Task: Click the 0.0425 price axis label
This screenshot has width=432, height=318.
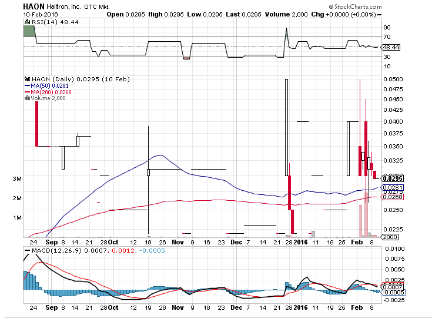Action: coord(393,110)
